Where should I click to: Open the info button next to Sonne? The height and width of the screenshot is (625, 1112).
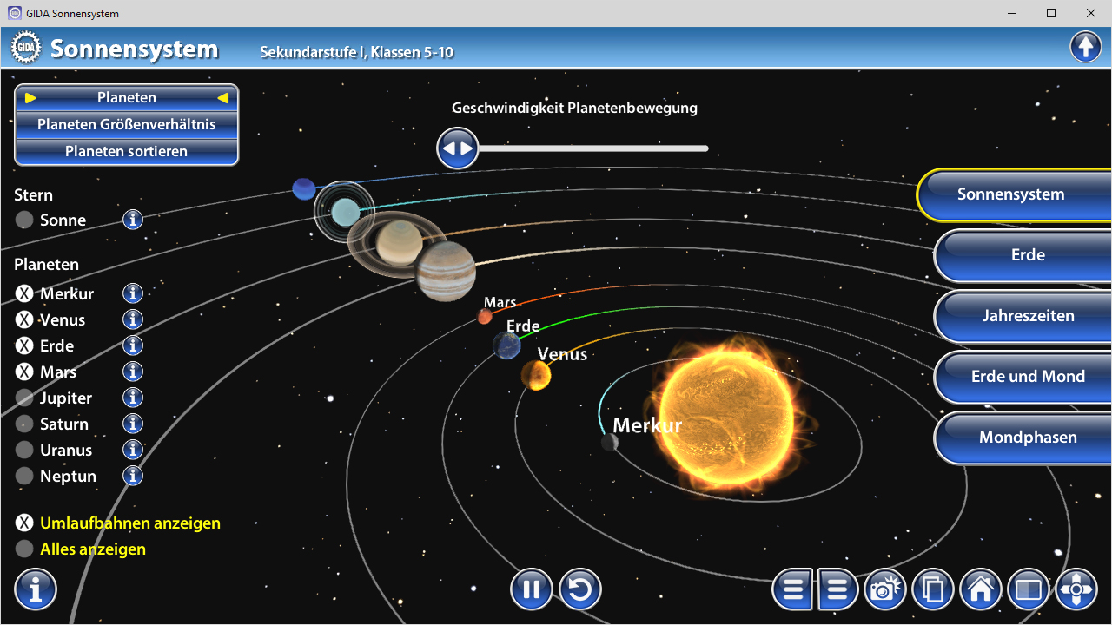click(132, 220)
